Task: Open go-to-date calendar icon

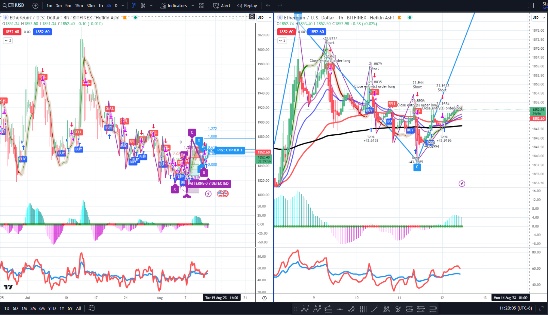Action: (x=91, y=308)
